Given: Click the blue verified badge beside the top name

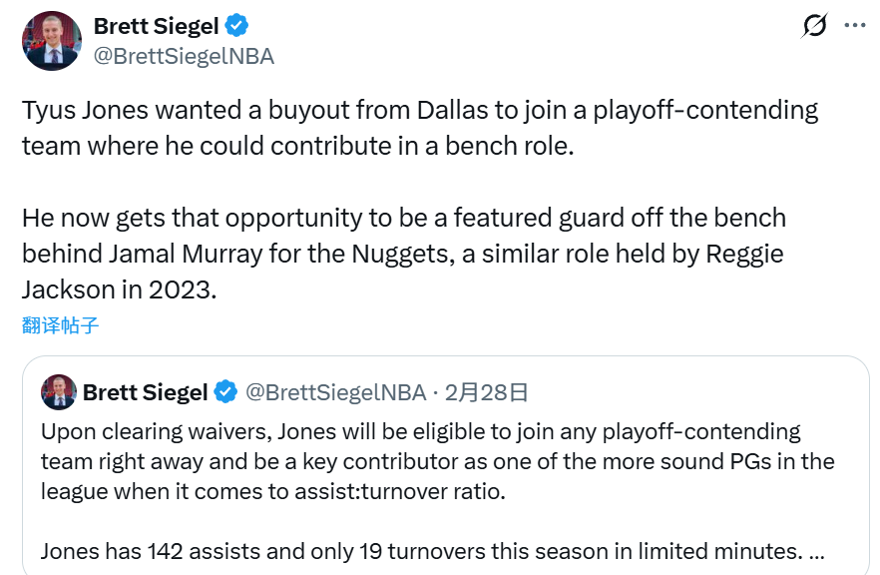Looking at the screenshot, I should [235, 27].
